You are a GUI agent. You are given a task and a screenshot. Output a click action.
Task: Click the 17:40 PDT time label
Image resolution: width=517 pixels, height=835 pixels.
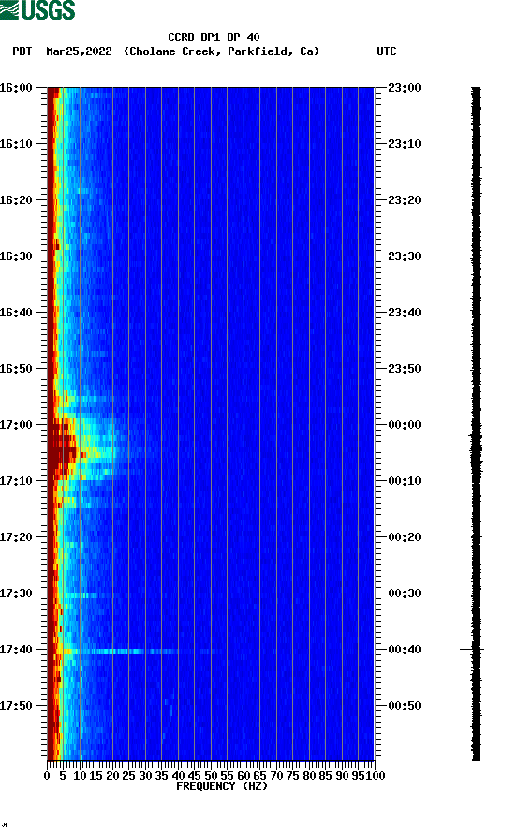click(x=16, y=650)
